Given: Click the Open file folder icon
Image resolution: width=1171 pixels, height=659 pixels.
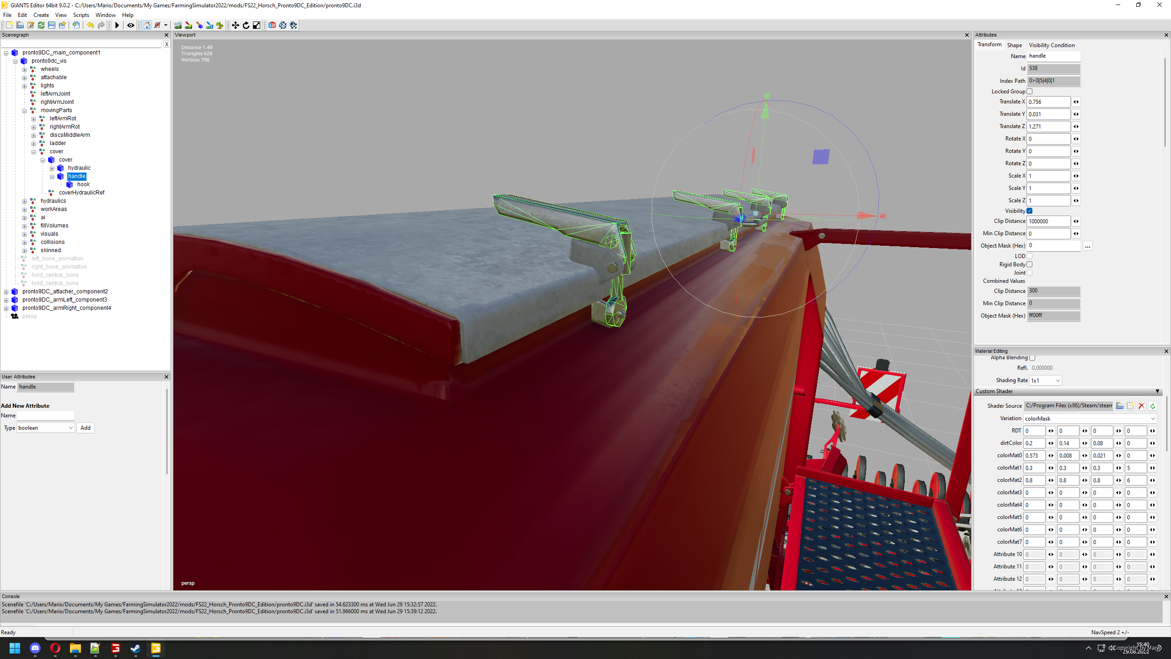Looking at the screenshot, I should 20,25.
